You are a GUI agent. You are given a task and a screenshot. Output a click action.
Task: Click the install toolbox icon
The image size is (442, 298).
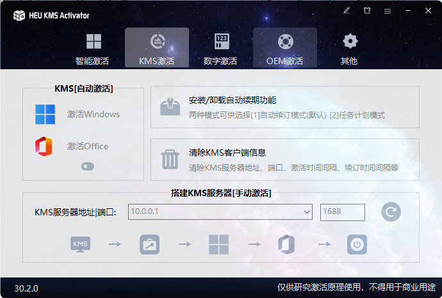click(170, 106)
